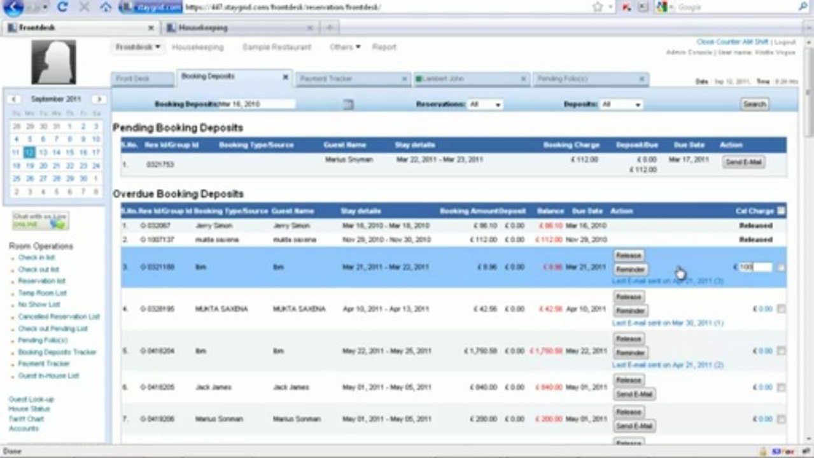This screenshot has width=814, height=458.
Task: Click Release button in row 3 ibm
Action: coord(629,255)
